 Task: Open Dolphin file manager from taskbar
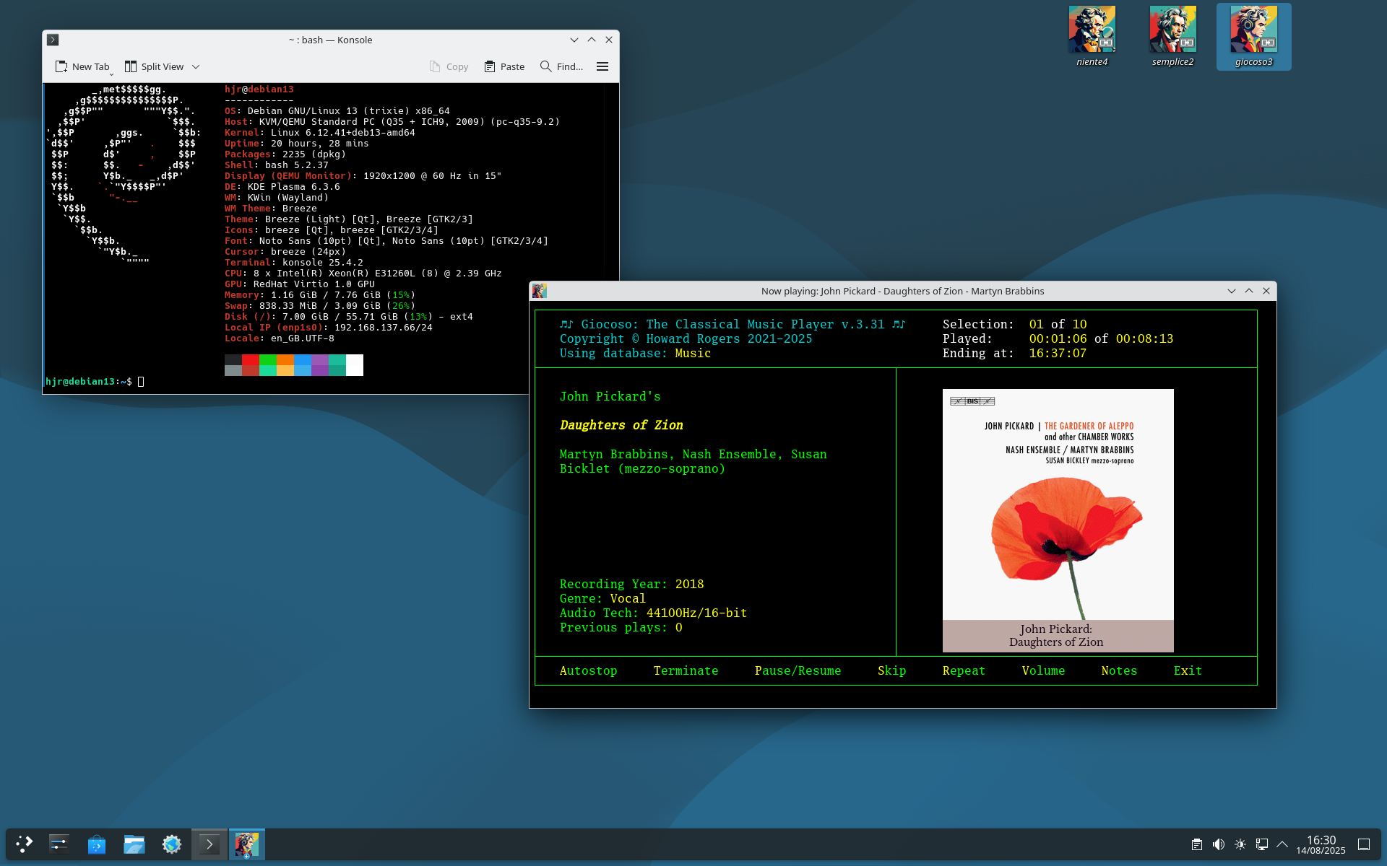(134, 844)
